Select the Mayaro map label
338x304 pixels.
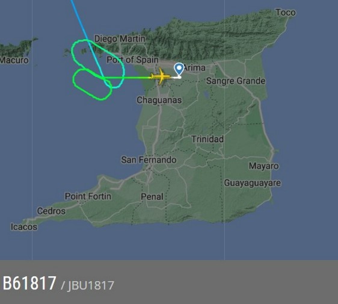(263, 166)
